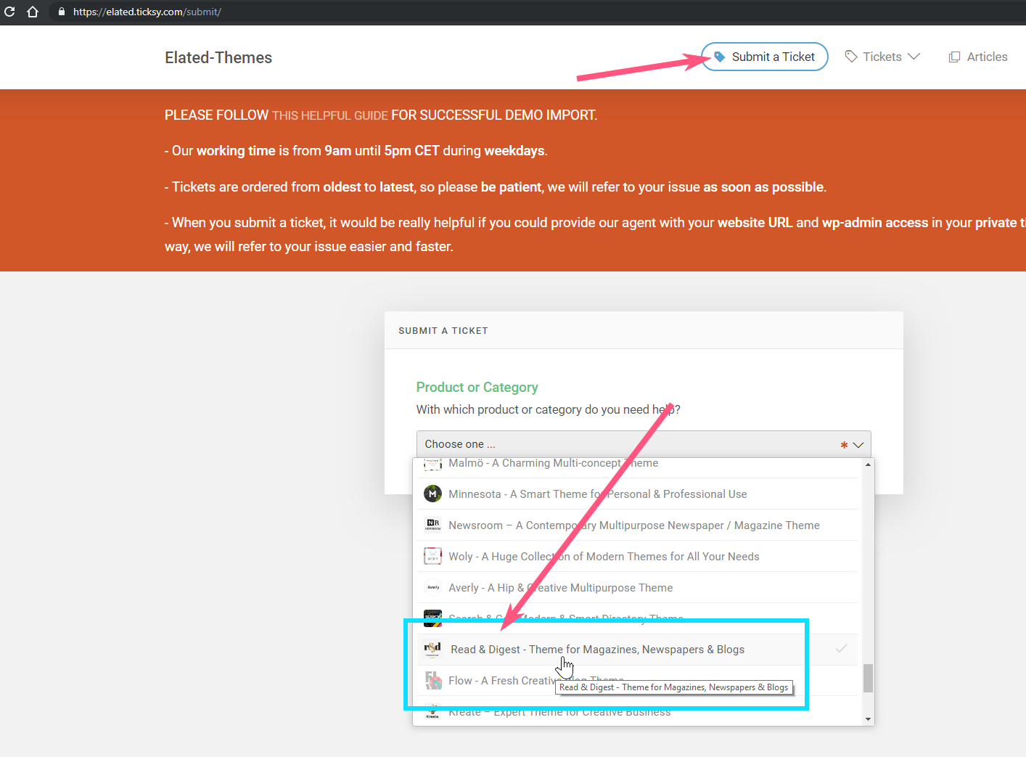Viewport: 1026px width, 757px height.
Task: Click the Averly theme logo icon
Action: [x=432, y=587]
